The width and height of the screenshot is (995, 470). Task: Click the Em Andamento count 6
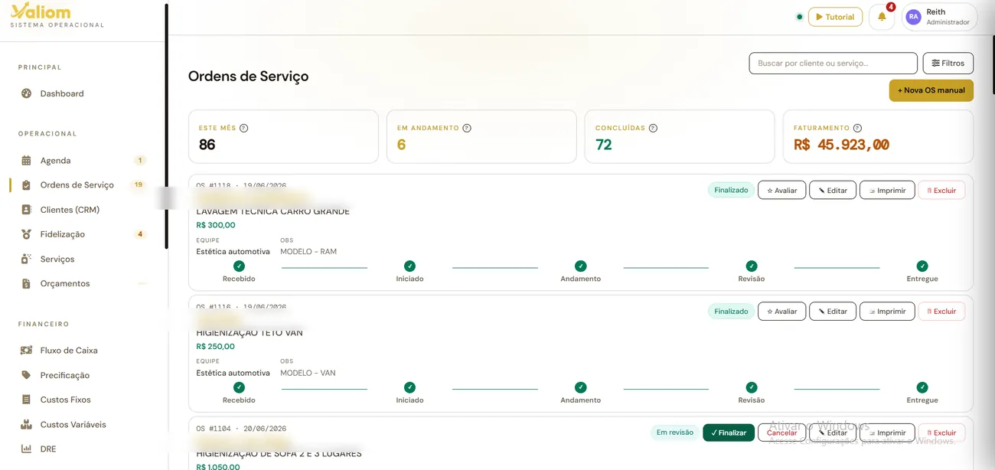[x=401, y=145]
